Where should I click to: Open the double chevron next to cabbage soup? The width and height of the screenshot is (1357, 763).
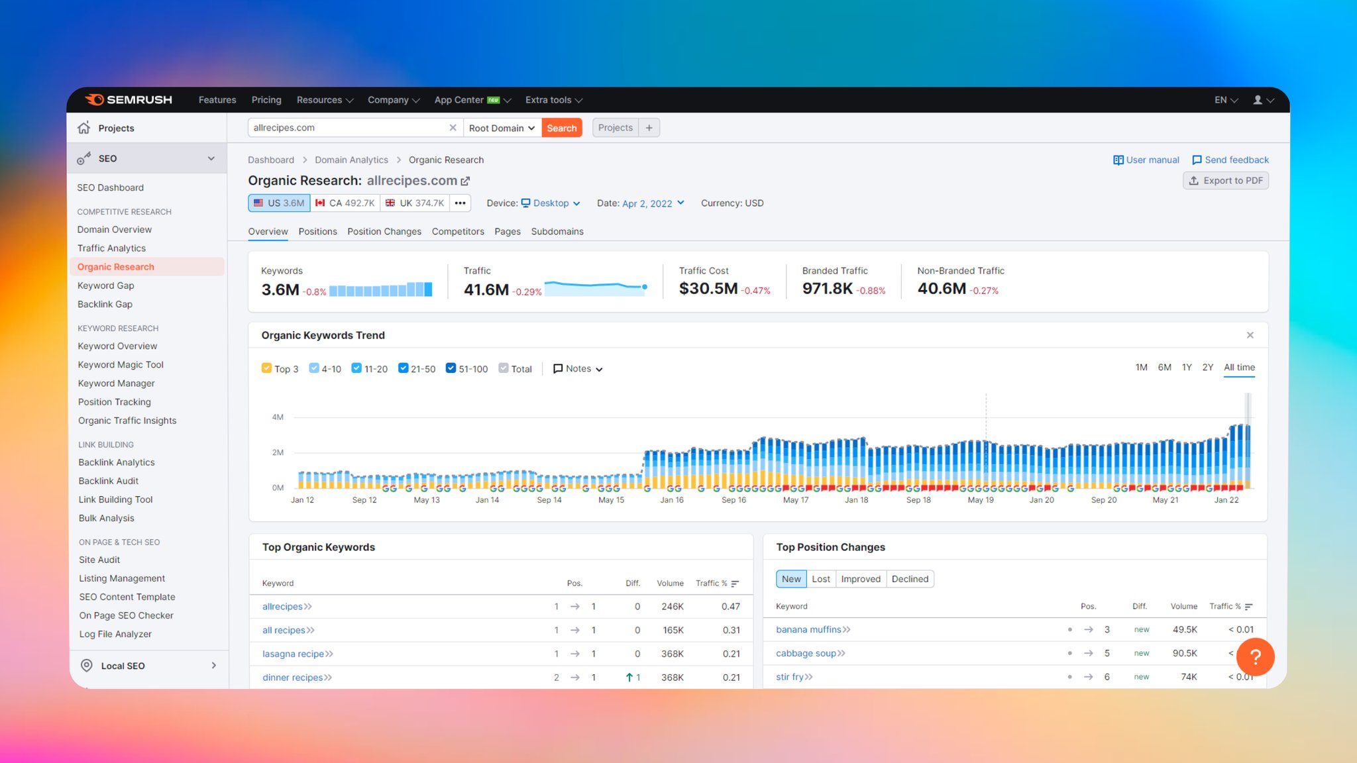pyautogui.click(x=841, y=653)
